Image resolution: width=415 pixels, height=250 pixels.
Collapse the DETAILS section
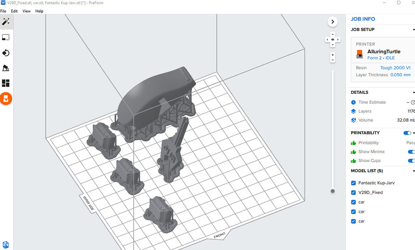click(413, 92)
